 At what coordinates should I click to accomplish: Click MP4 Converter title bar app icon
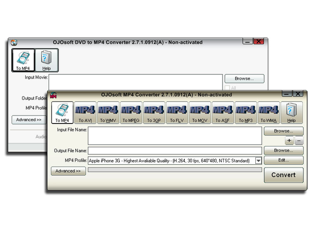click(x=53, y=95)
